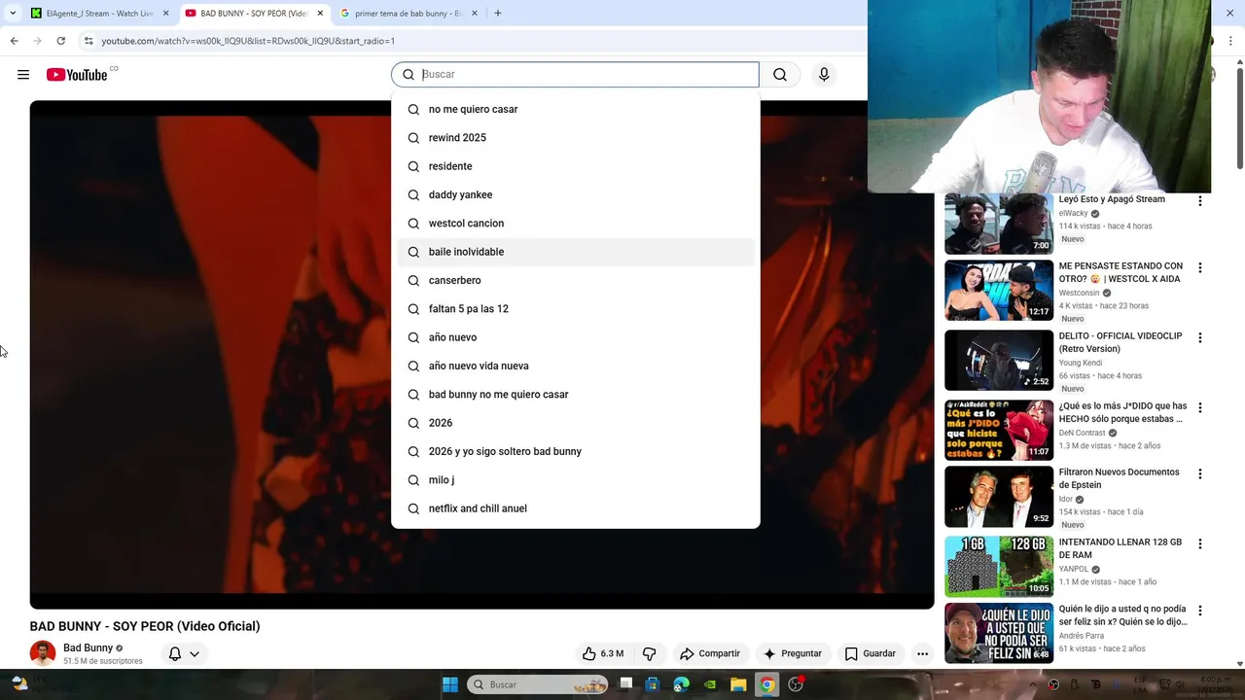This screenshot has width=1245, height=700.
Task: Select the '2026' search suggestion
Action: coord(575,423)
